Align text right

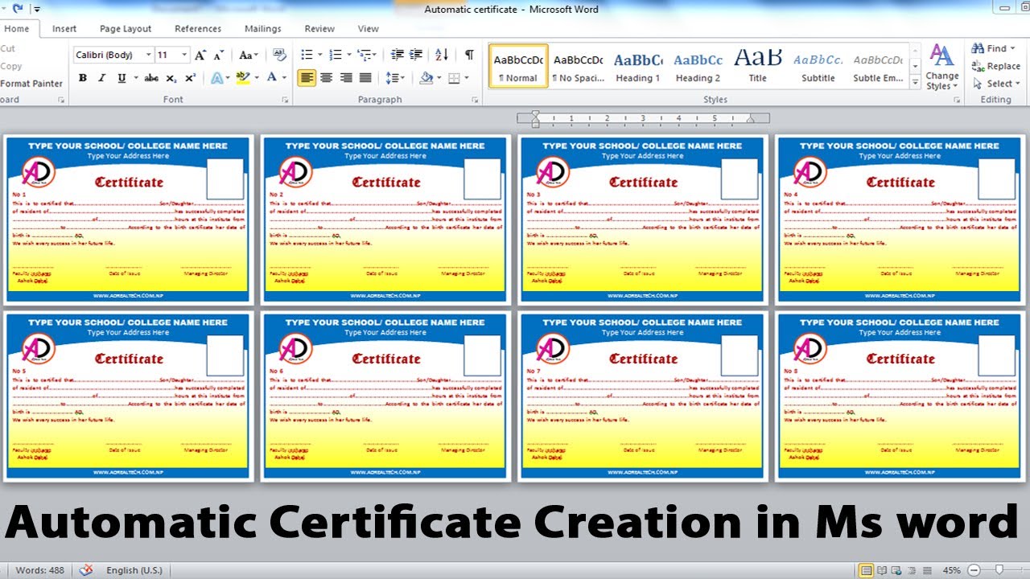pyautogui.click(x=346, y=78)
